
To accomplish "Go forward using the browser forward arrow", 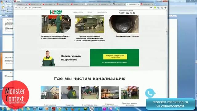I will [19, 8].
